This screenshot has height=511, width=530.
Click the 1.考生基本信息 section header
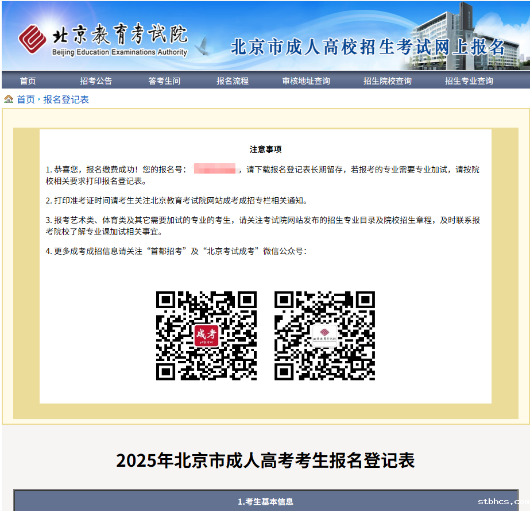click(265, 501)
